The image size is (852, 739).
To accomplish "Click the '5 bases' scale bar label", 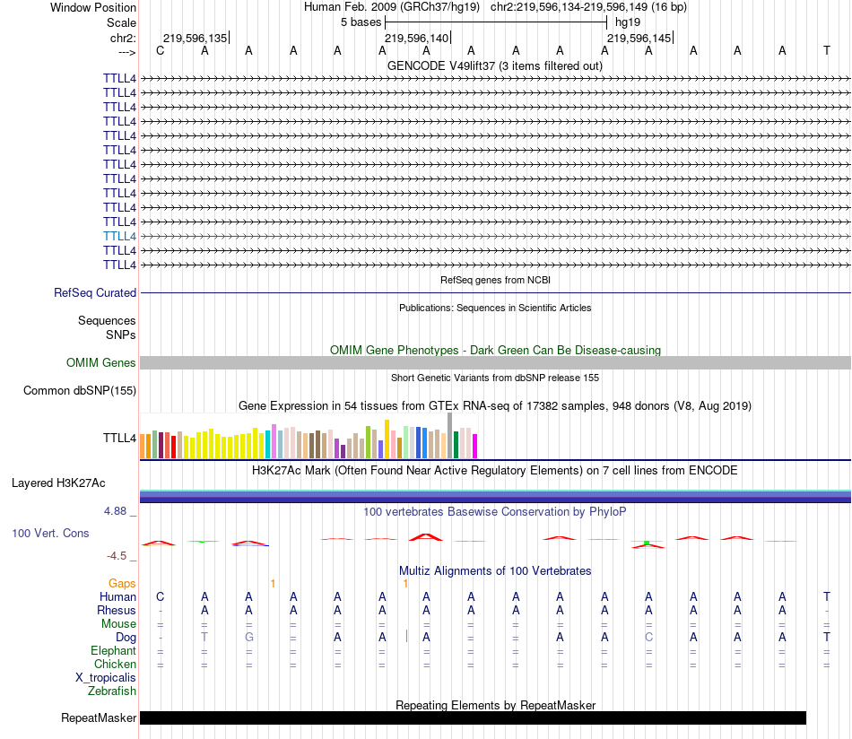I will pos(361,22).
